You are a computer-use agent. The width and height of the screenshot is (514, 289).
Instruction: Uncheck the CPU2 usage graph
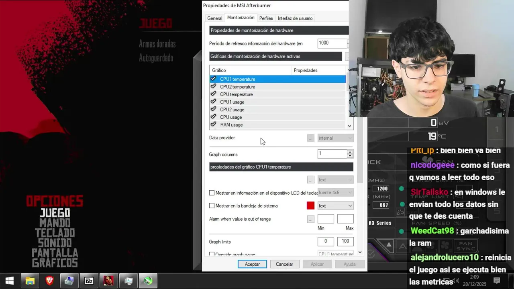pyautogui.click(x=213, y=109)
